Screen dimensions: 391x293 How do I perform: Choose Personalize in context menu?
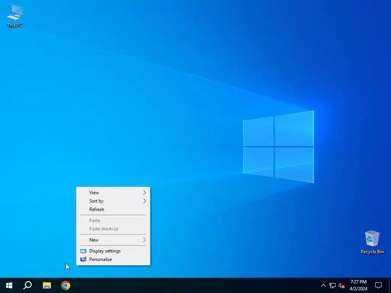click(113, 259)
